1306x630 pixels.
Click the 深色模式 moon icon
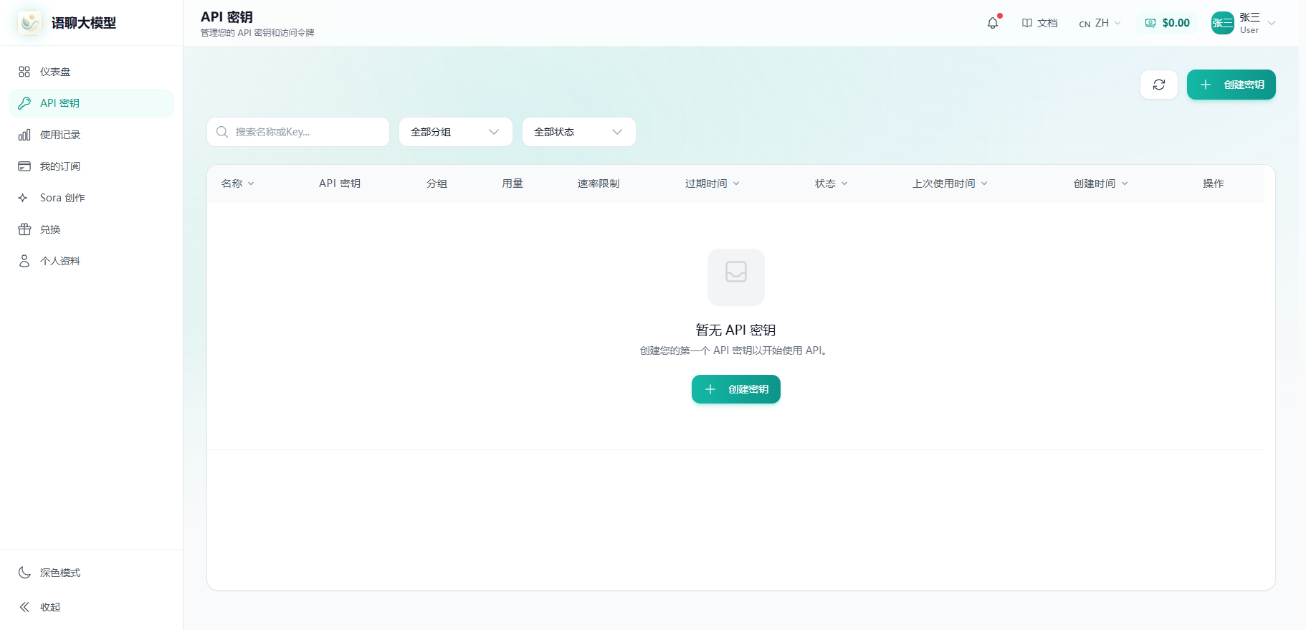click(24, 573)
